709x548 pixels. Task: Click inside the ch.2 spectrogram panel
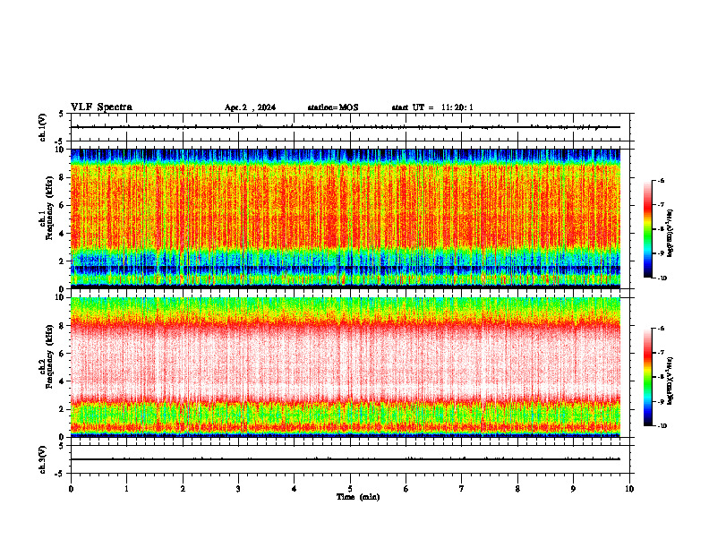(x=346, y=367)
